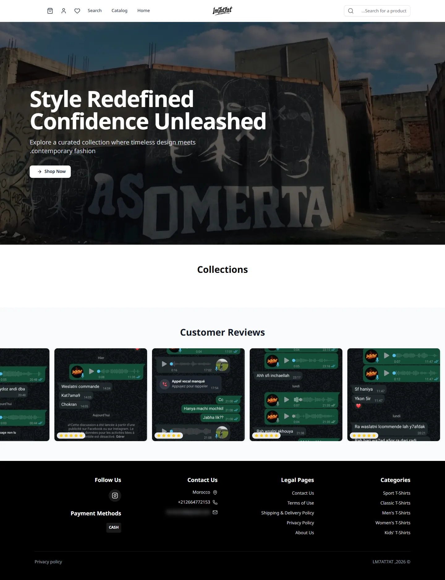
Task: Click the Privacy policy link in bottom bar
Action: tap(48, 562)
